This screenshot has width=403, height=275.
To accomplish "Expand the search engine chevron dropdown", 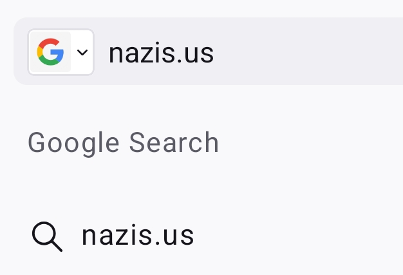I will pos(82,52).
